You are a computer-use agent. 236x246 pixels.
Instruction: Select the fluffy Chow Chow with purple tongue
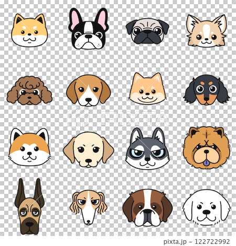point(207,148)
